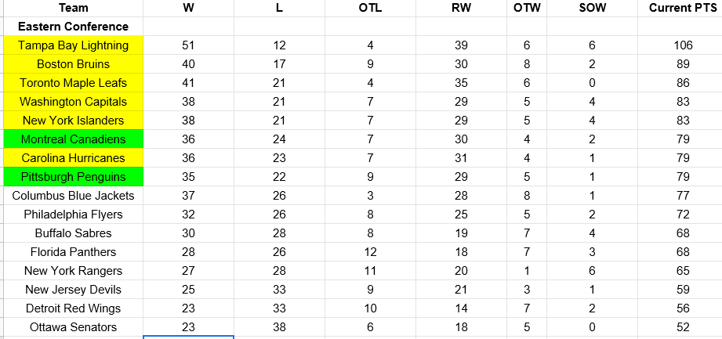Screen dimensions: 722x339
Task: Click the Eastern Conference label cell
Action: coord(74,26)
